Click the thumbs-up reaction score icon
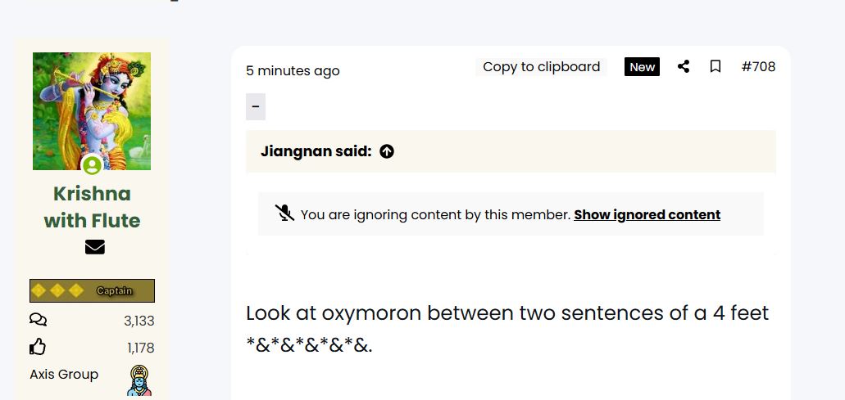This screenshot has width=845, height=400. pos(38,348)
